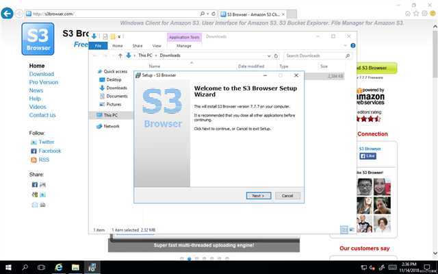Sort by the Type column header
This screenshot has height=274, width=438.
(x=283, y=66)
